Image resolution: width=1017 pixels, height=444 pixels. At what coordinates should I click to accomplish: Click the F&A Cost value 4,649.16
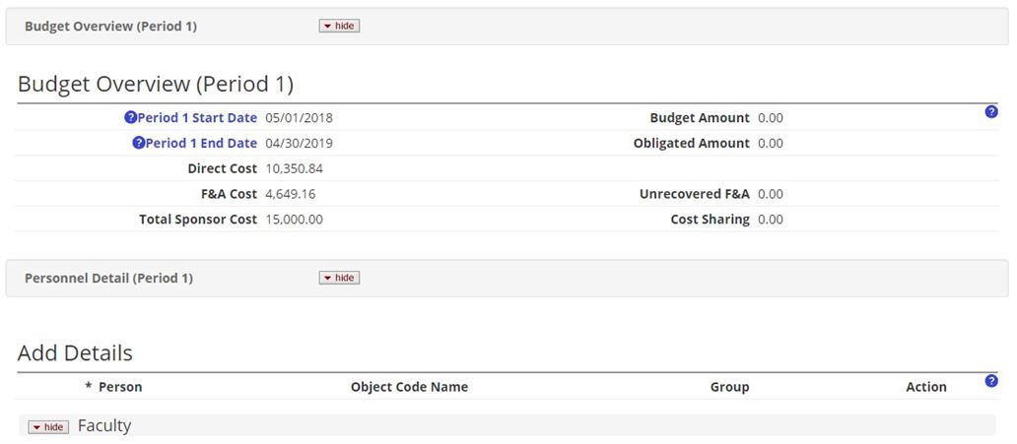pyautogui.click(x=291, y=194)
